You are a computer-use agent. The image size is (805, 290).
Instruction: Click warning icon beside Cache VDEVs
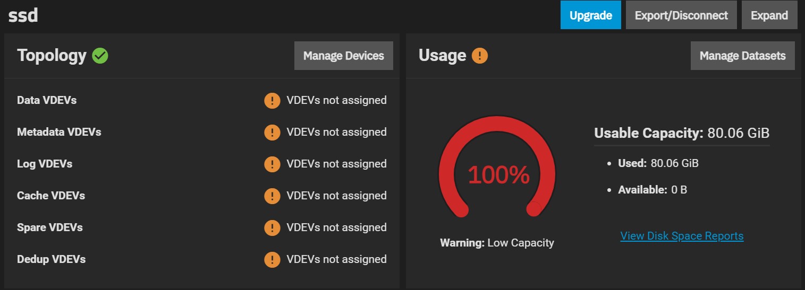[x=272, y=196]
